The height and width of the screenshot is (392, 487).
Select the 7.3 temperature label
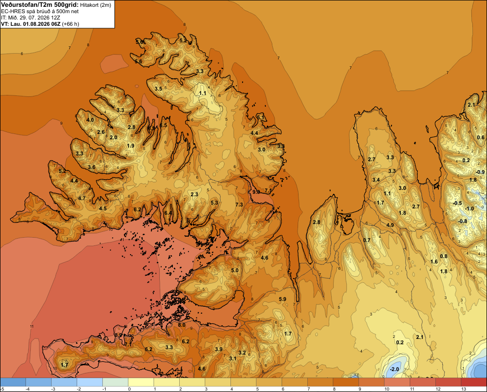[239, 205]
